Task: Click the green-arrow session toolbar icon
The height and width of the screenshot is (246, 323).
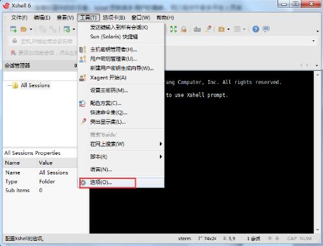Action: [x=67, y=29]
